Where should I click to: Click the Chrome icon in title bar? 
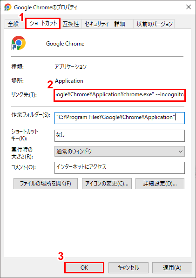(x=7, y=7)
